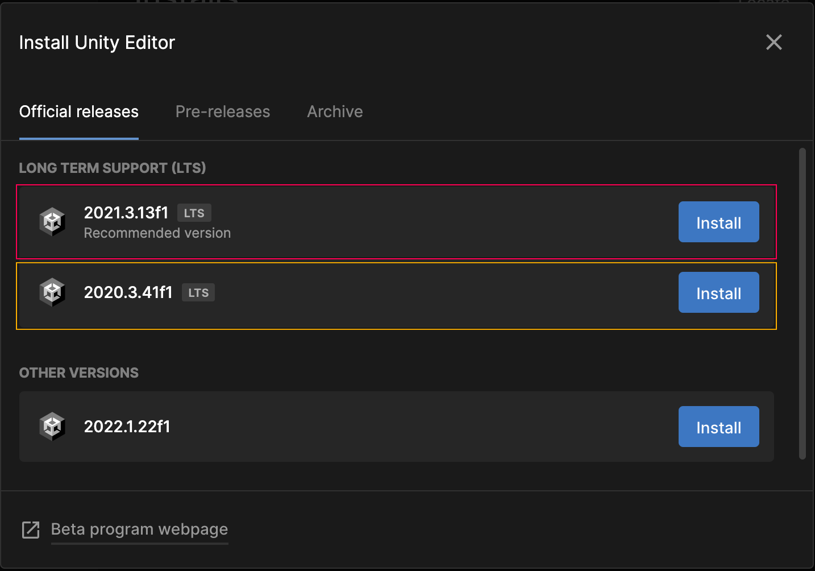Click the LTS badge next to 2020.3.41f1
The width and height of the screenshot is (815, 571).
(198, 293)
